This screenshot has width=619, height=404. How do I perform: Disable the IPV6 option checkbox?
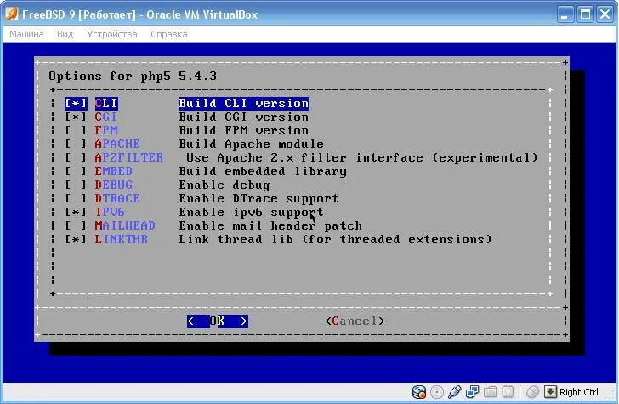pyautogui.click(x=76, y=212)
